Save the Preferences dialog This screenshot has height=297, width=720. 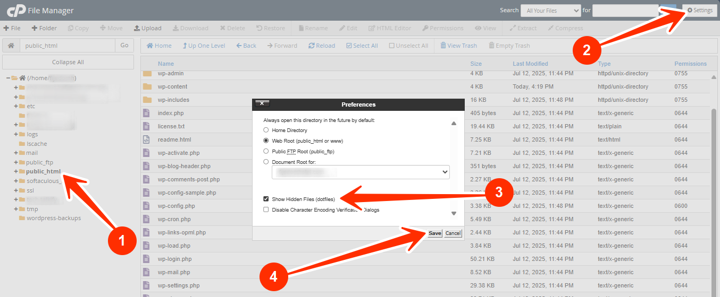click(x=435, y=233)
